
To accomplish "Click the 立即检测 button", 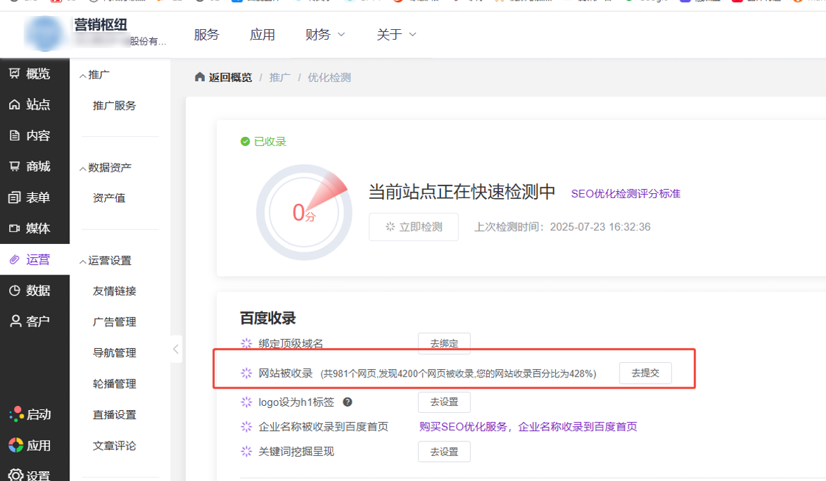I will point(413,227).
